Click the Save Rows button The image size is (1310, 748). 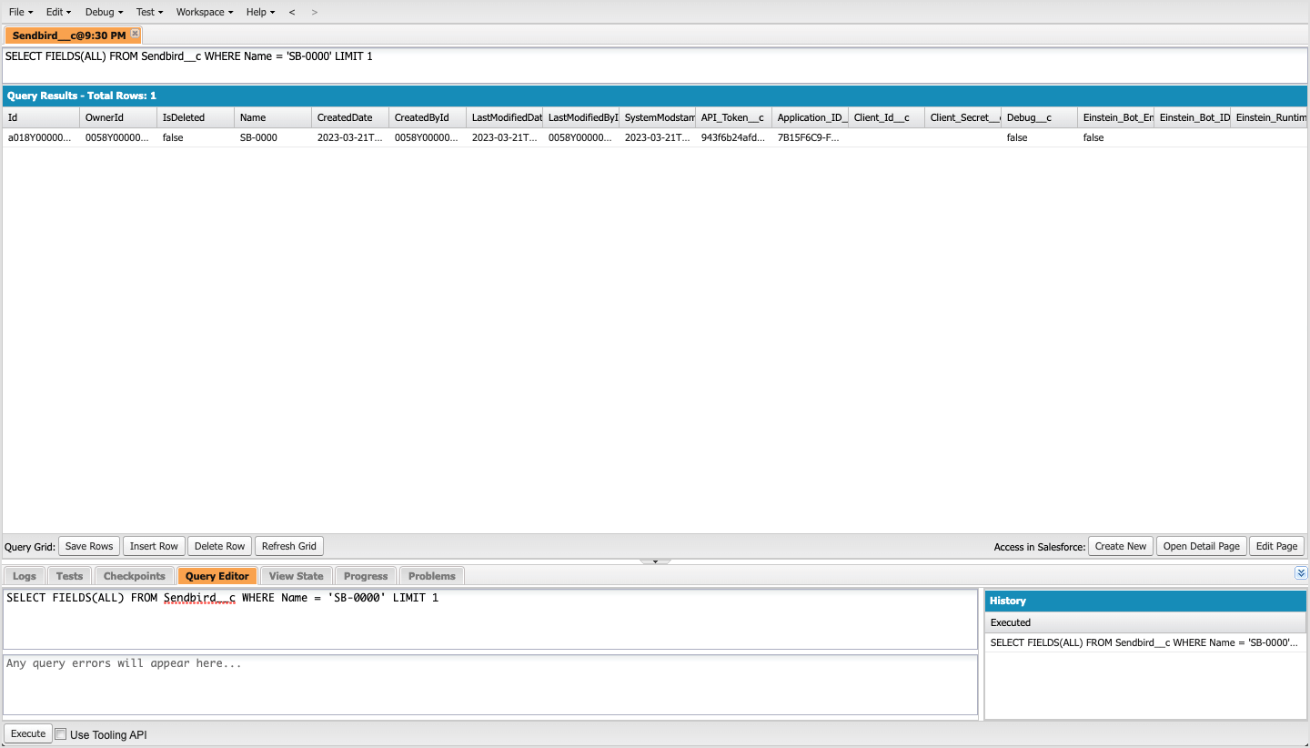tap(89, 546)
